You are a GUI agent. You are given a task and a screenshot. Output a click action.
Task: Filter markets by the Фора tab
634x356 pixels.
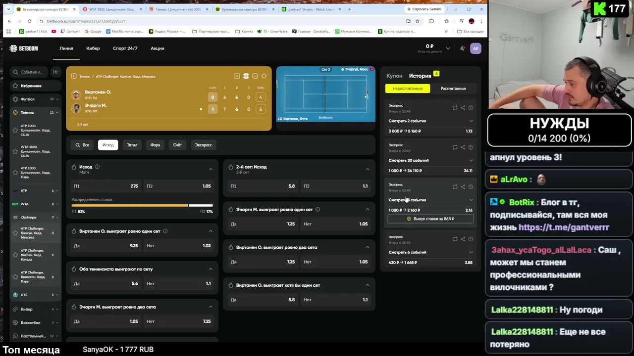(x=155, y=145)
